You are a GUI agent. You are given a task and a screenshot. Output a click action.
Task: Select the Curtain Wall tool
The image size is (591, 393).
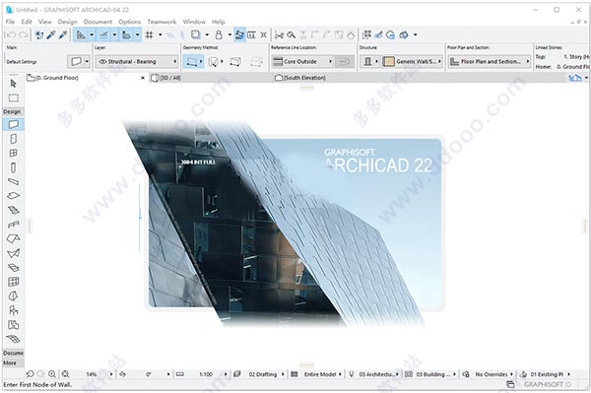(14, 282)
